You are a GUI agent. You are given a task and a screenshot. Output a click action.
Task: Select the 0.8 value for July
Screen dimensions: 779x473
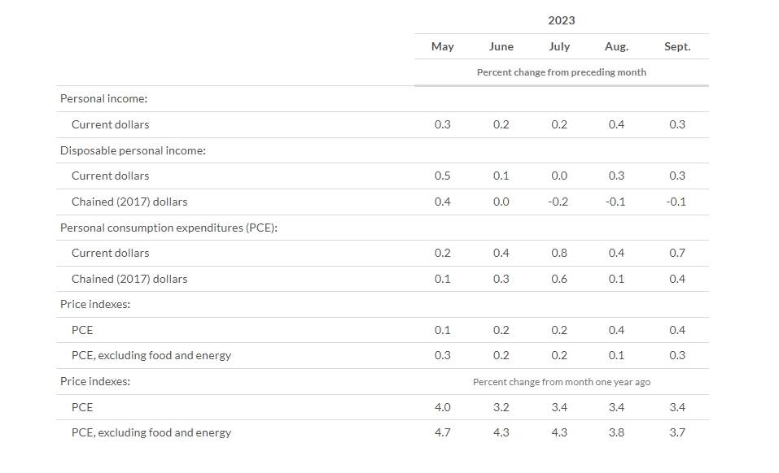point(559,253)
